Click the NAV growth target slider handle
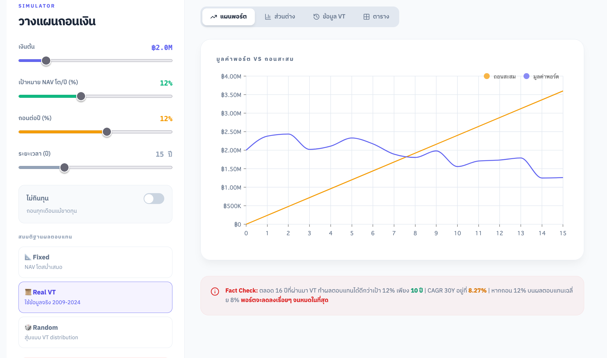The image size is (607, 358). coord(81,96)
